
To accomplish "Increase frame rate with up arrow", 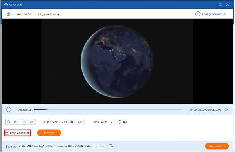I will 120,121.
